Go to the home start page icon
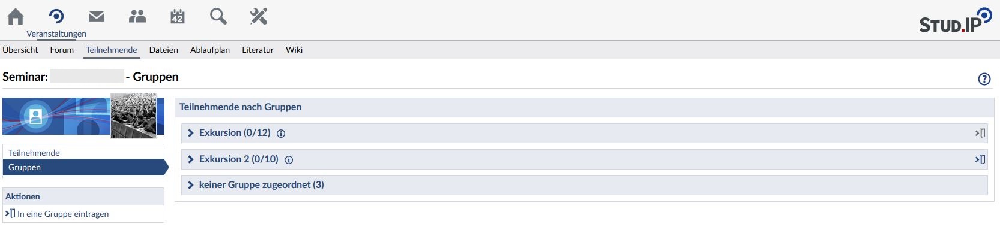Viewport: 1000px width, 227px height. (x=16, y=16)
